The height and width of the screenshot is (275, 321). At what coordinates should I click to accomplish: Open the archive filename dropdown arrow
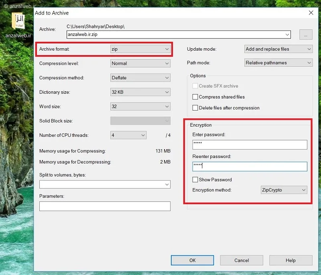[x=288, y=35]
